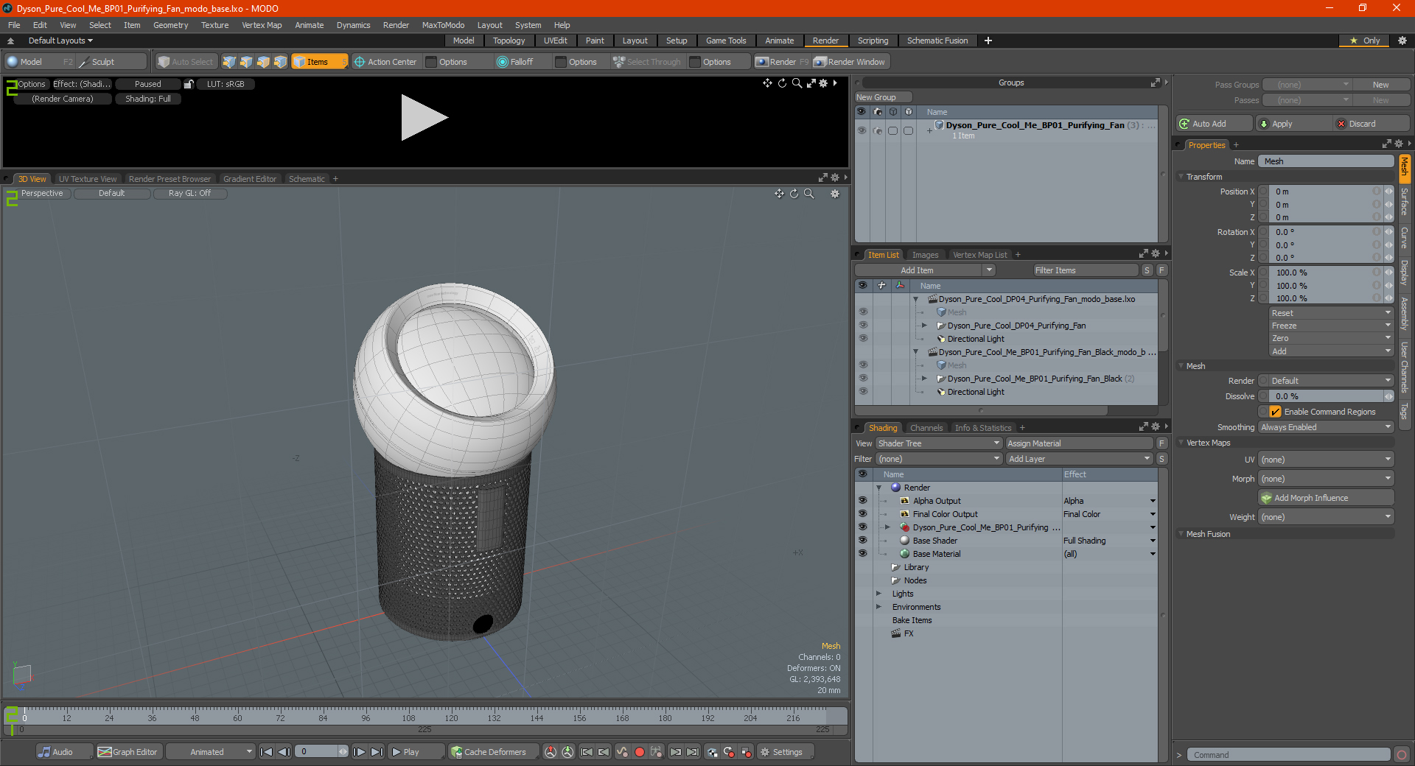Expand the Lights tree node
This screenshot has height=766, width=1415.
pyautogui.click(x=878, y=594)
